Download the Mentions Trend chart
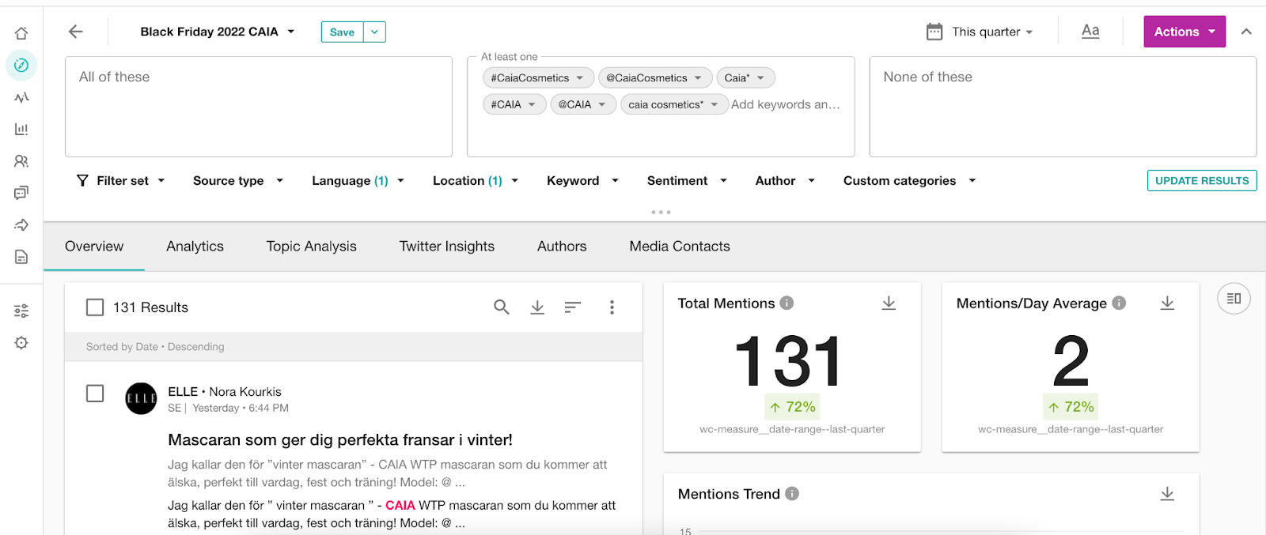The image size is (1266, 535). pyautogui.click(x=1167, y=493)
